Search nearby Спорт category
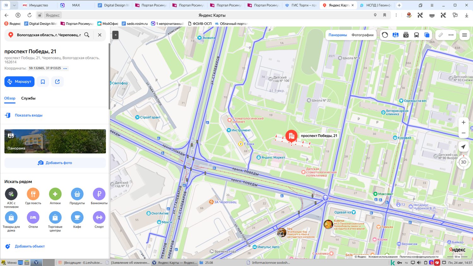473x266 pixels. point(99,220)
